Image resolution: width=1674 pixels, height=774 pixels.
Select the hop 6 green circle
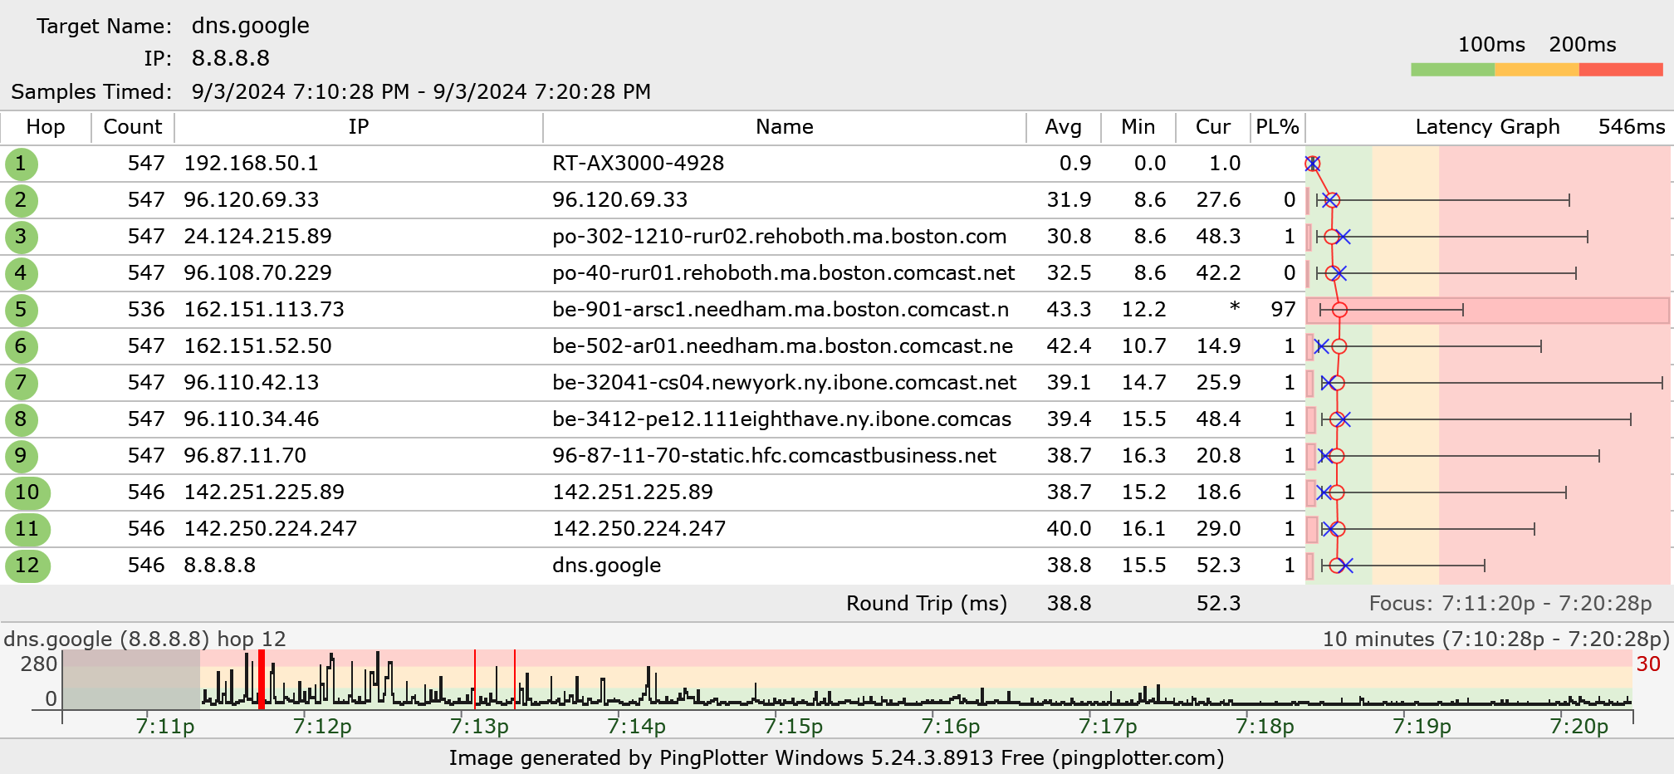(x=21, y=346)
